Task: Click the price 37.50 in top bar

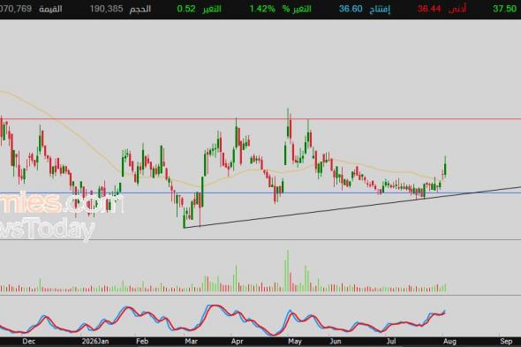Action: (x=504, y=9)
